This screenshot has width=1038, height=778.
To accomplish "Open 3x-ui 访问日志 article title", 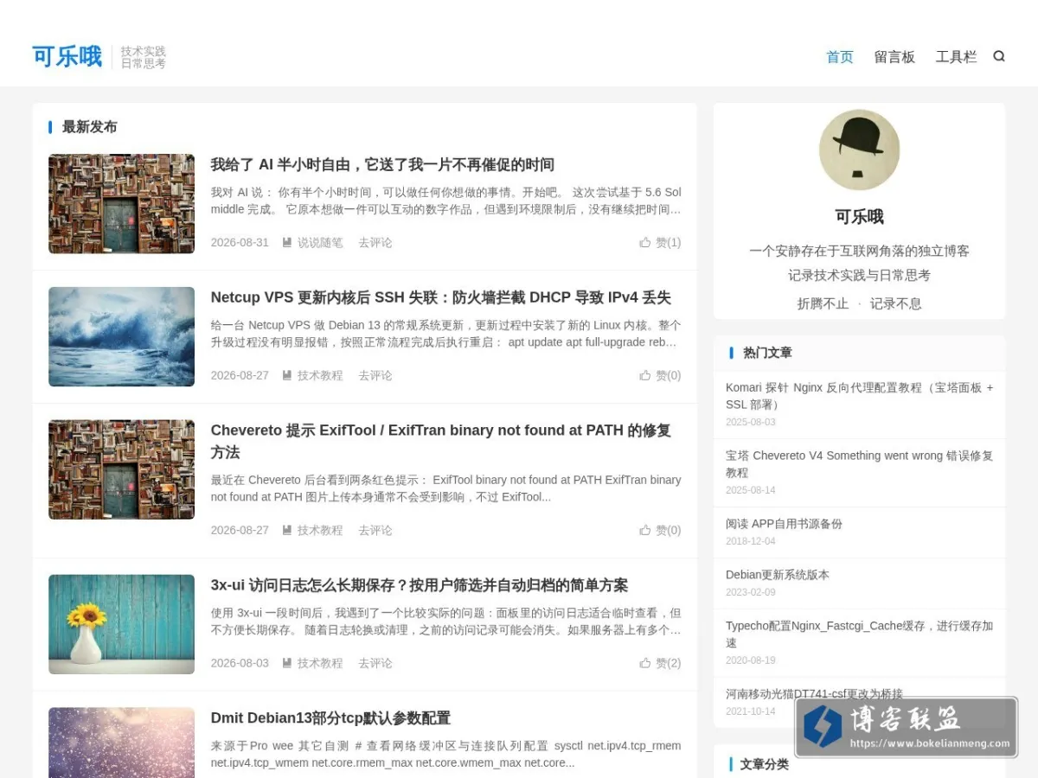I will [420, 585].
